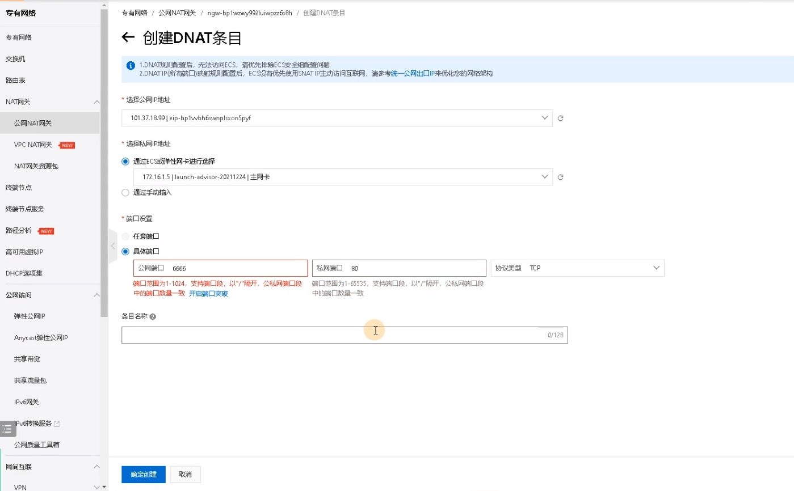Open the 开启端口突破 link
This screenshot has height=491, width=794.
208,294
